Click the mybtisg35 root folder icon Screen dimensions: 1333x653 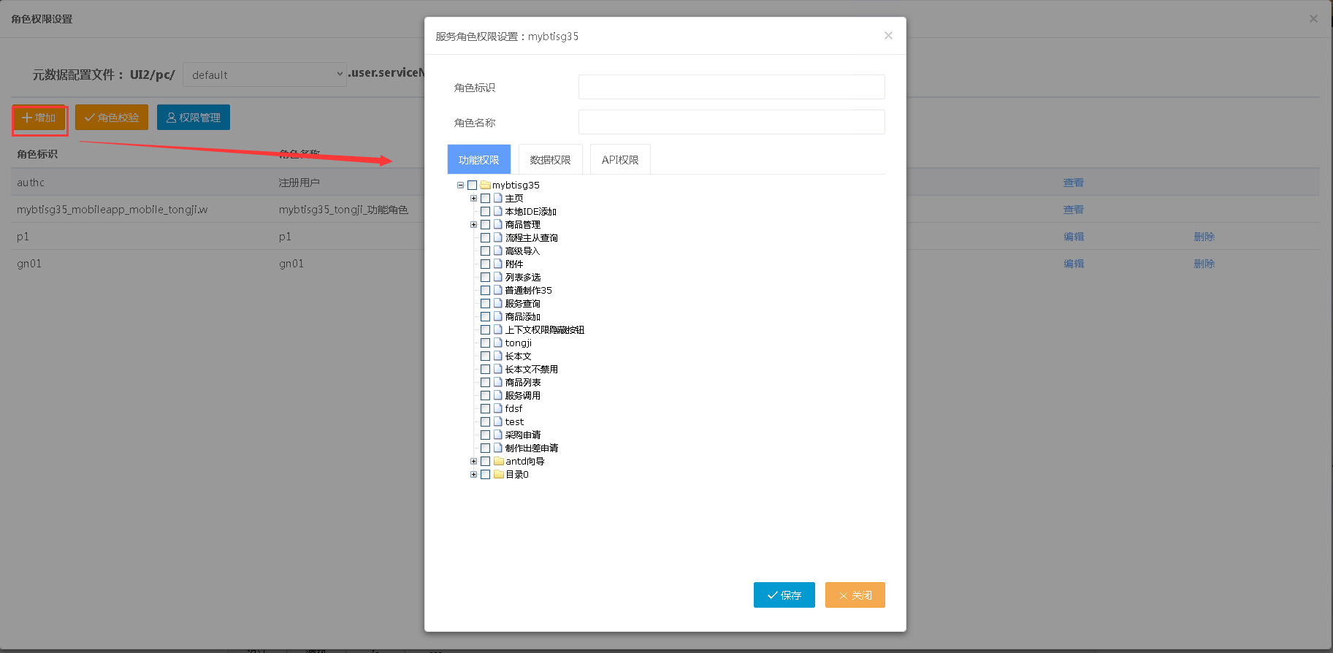click(x=485, y=186)
